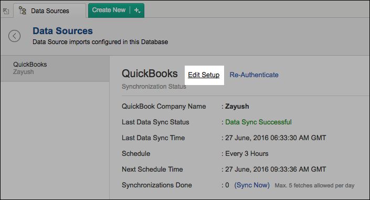This screenshot has height=200, width=370.
Task: Switch to the Data Sources tab
Action: click(x=49, y=11)
